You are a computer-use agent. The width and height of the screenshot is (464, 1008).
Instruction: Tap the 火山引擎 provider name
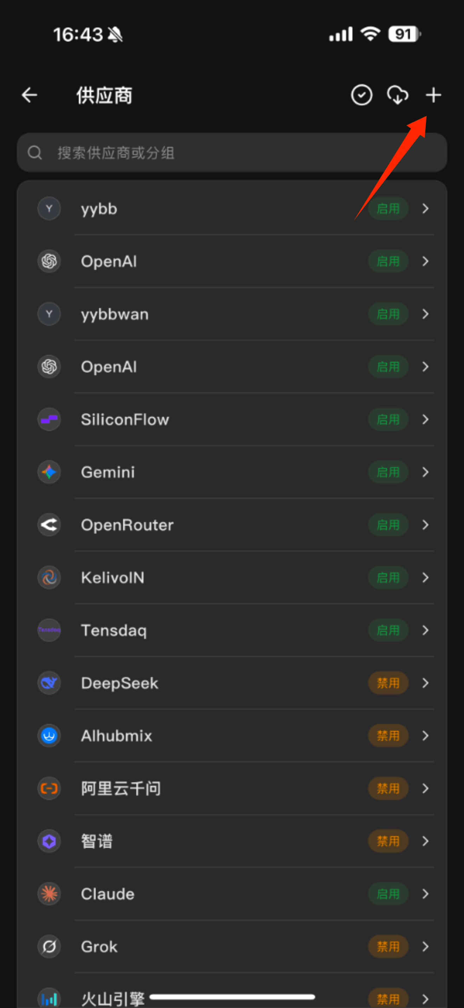[x=113, y=999]
